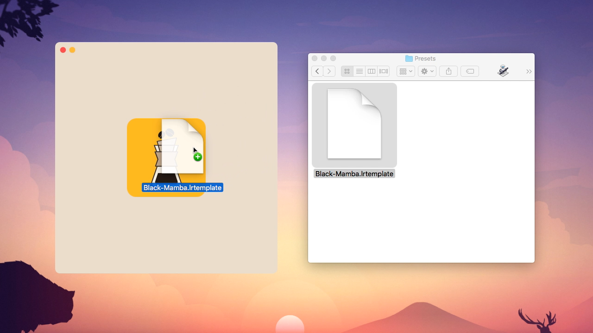Click the Presets Finder minimize button
593x333 pixels.
tap(324, 58)
